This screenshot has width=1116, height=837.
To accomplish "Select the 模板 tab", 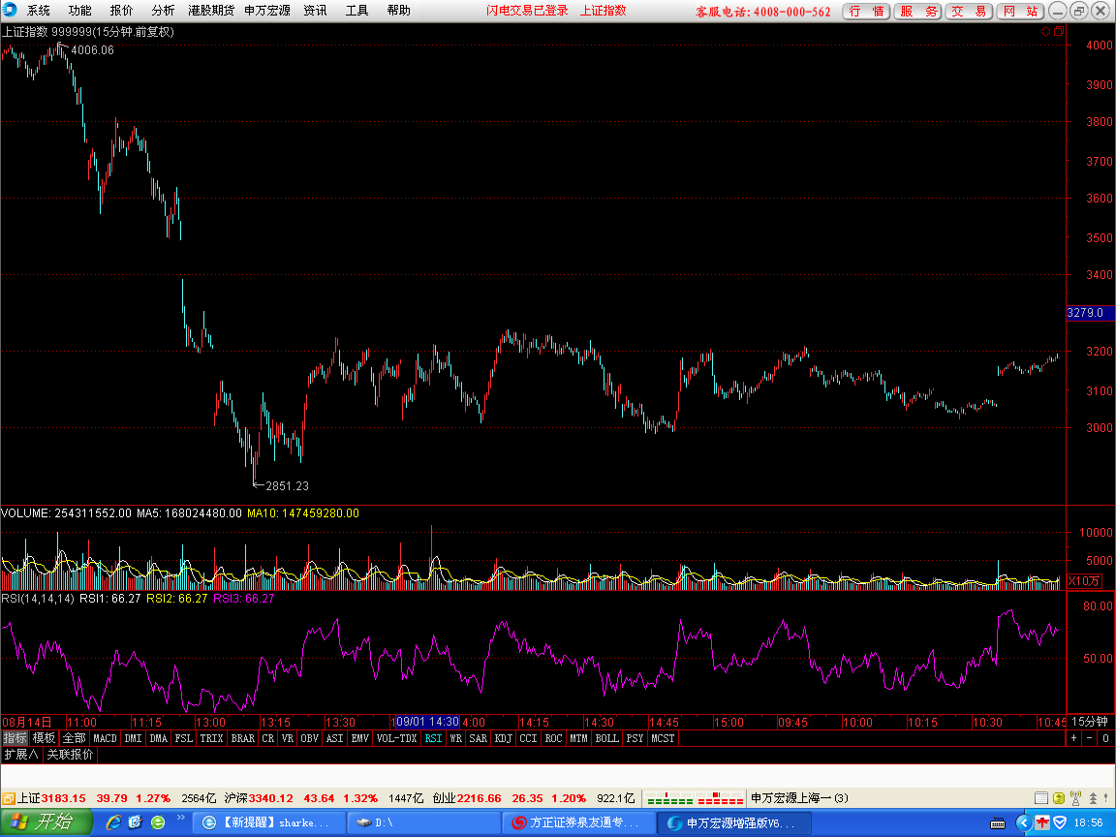I will [x=45, y=738].
